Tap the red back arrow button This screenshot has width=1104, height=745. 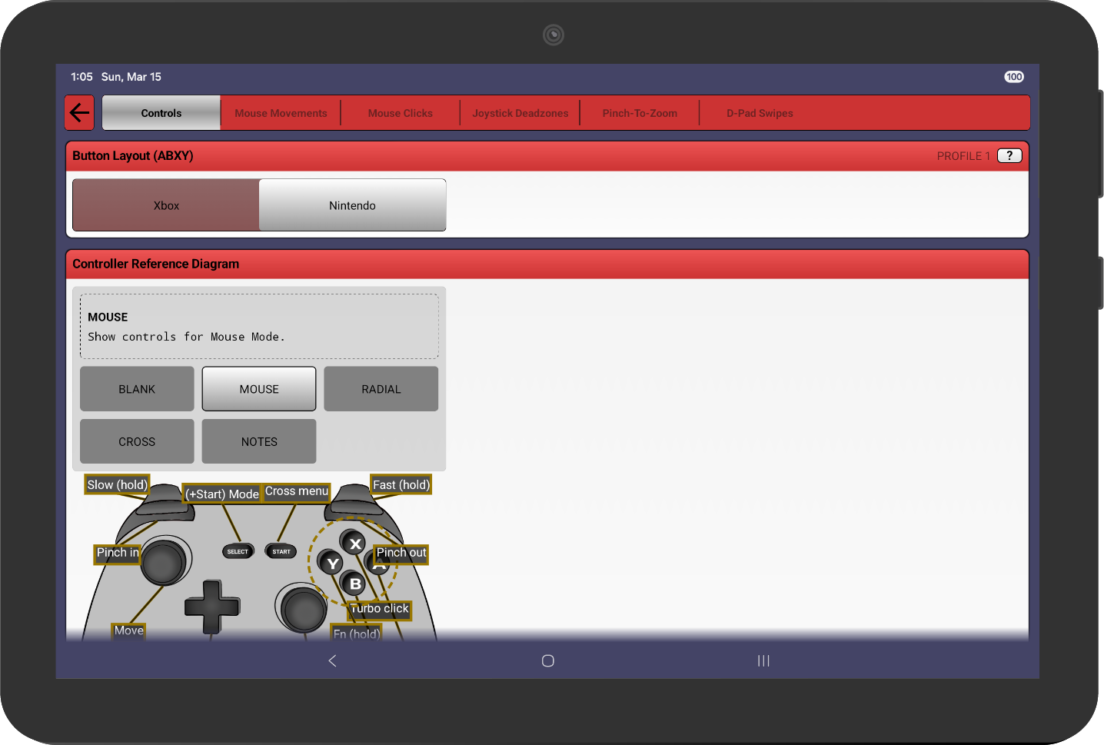79,113
